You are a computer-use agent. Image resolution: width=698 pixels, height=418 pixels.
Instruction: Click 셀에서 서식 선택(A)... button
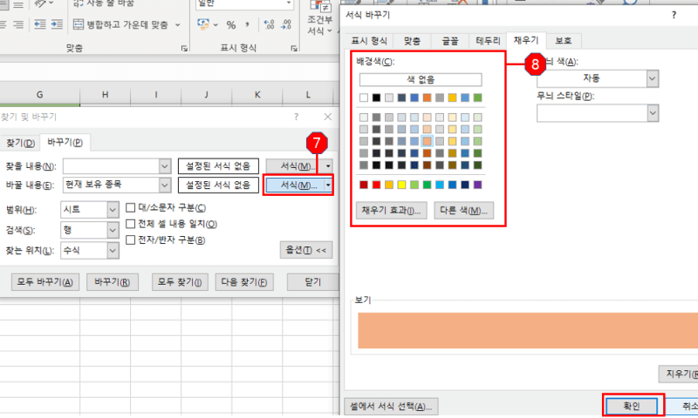tap(391, 407)
